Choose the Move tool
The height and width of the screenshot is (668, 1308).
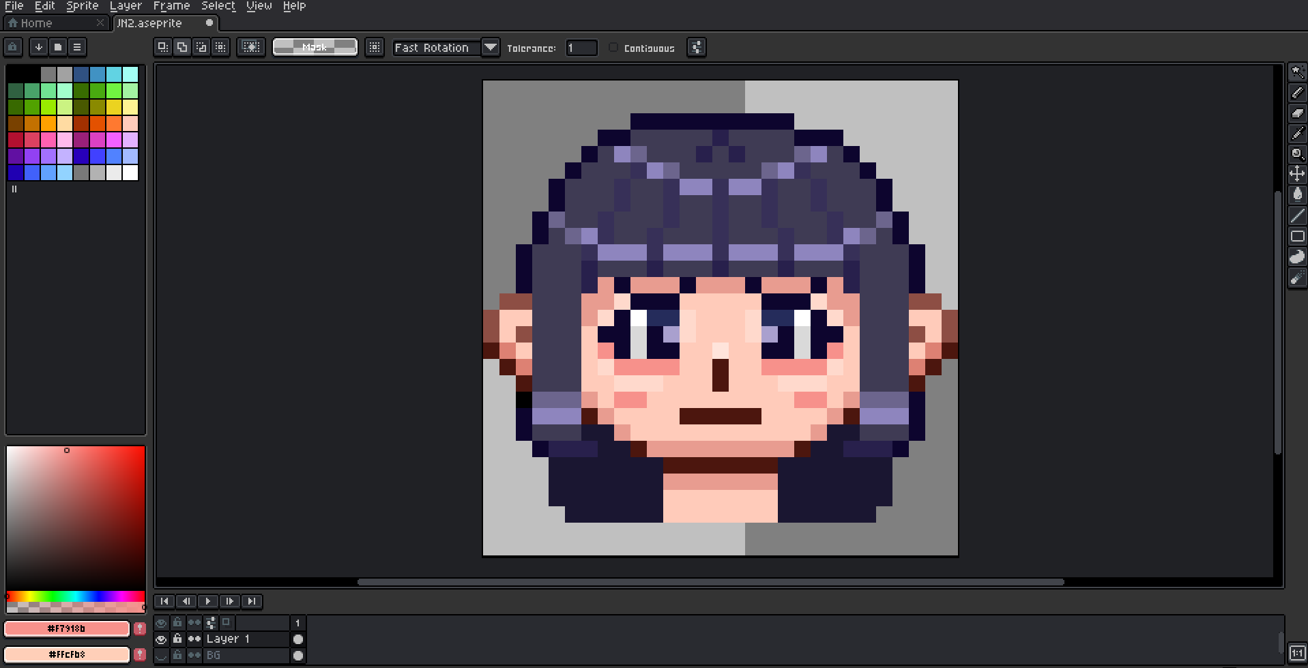pyautogui.click(x=1297, y=174)
